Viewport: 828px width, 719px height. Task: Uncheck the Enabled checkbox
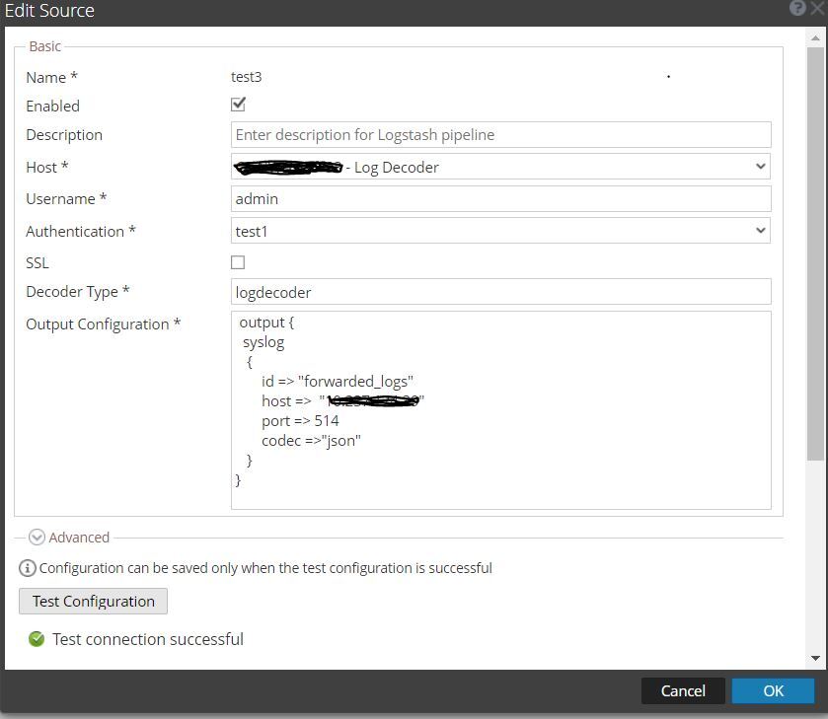pos(238,105)
